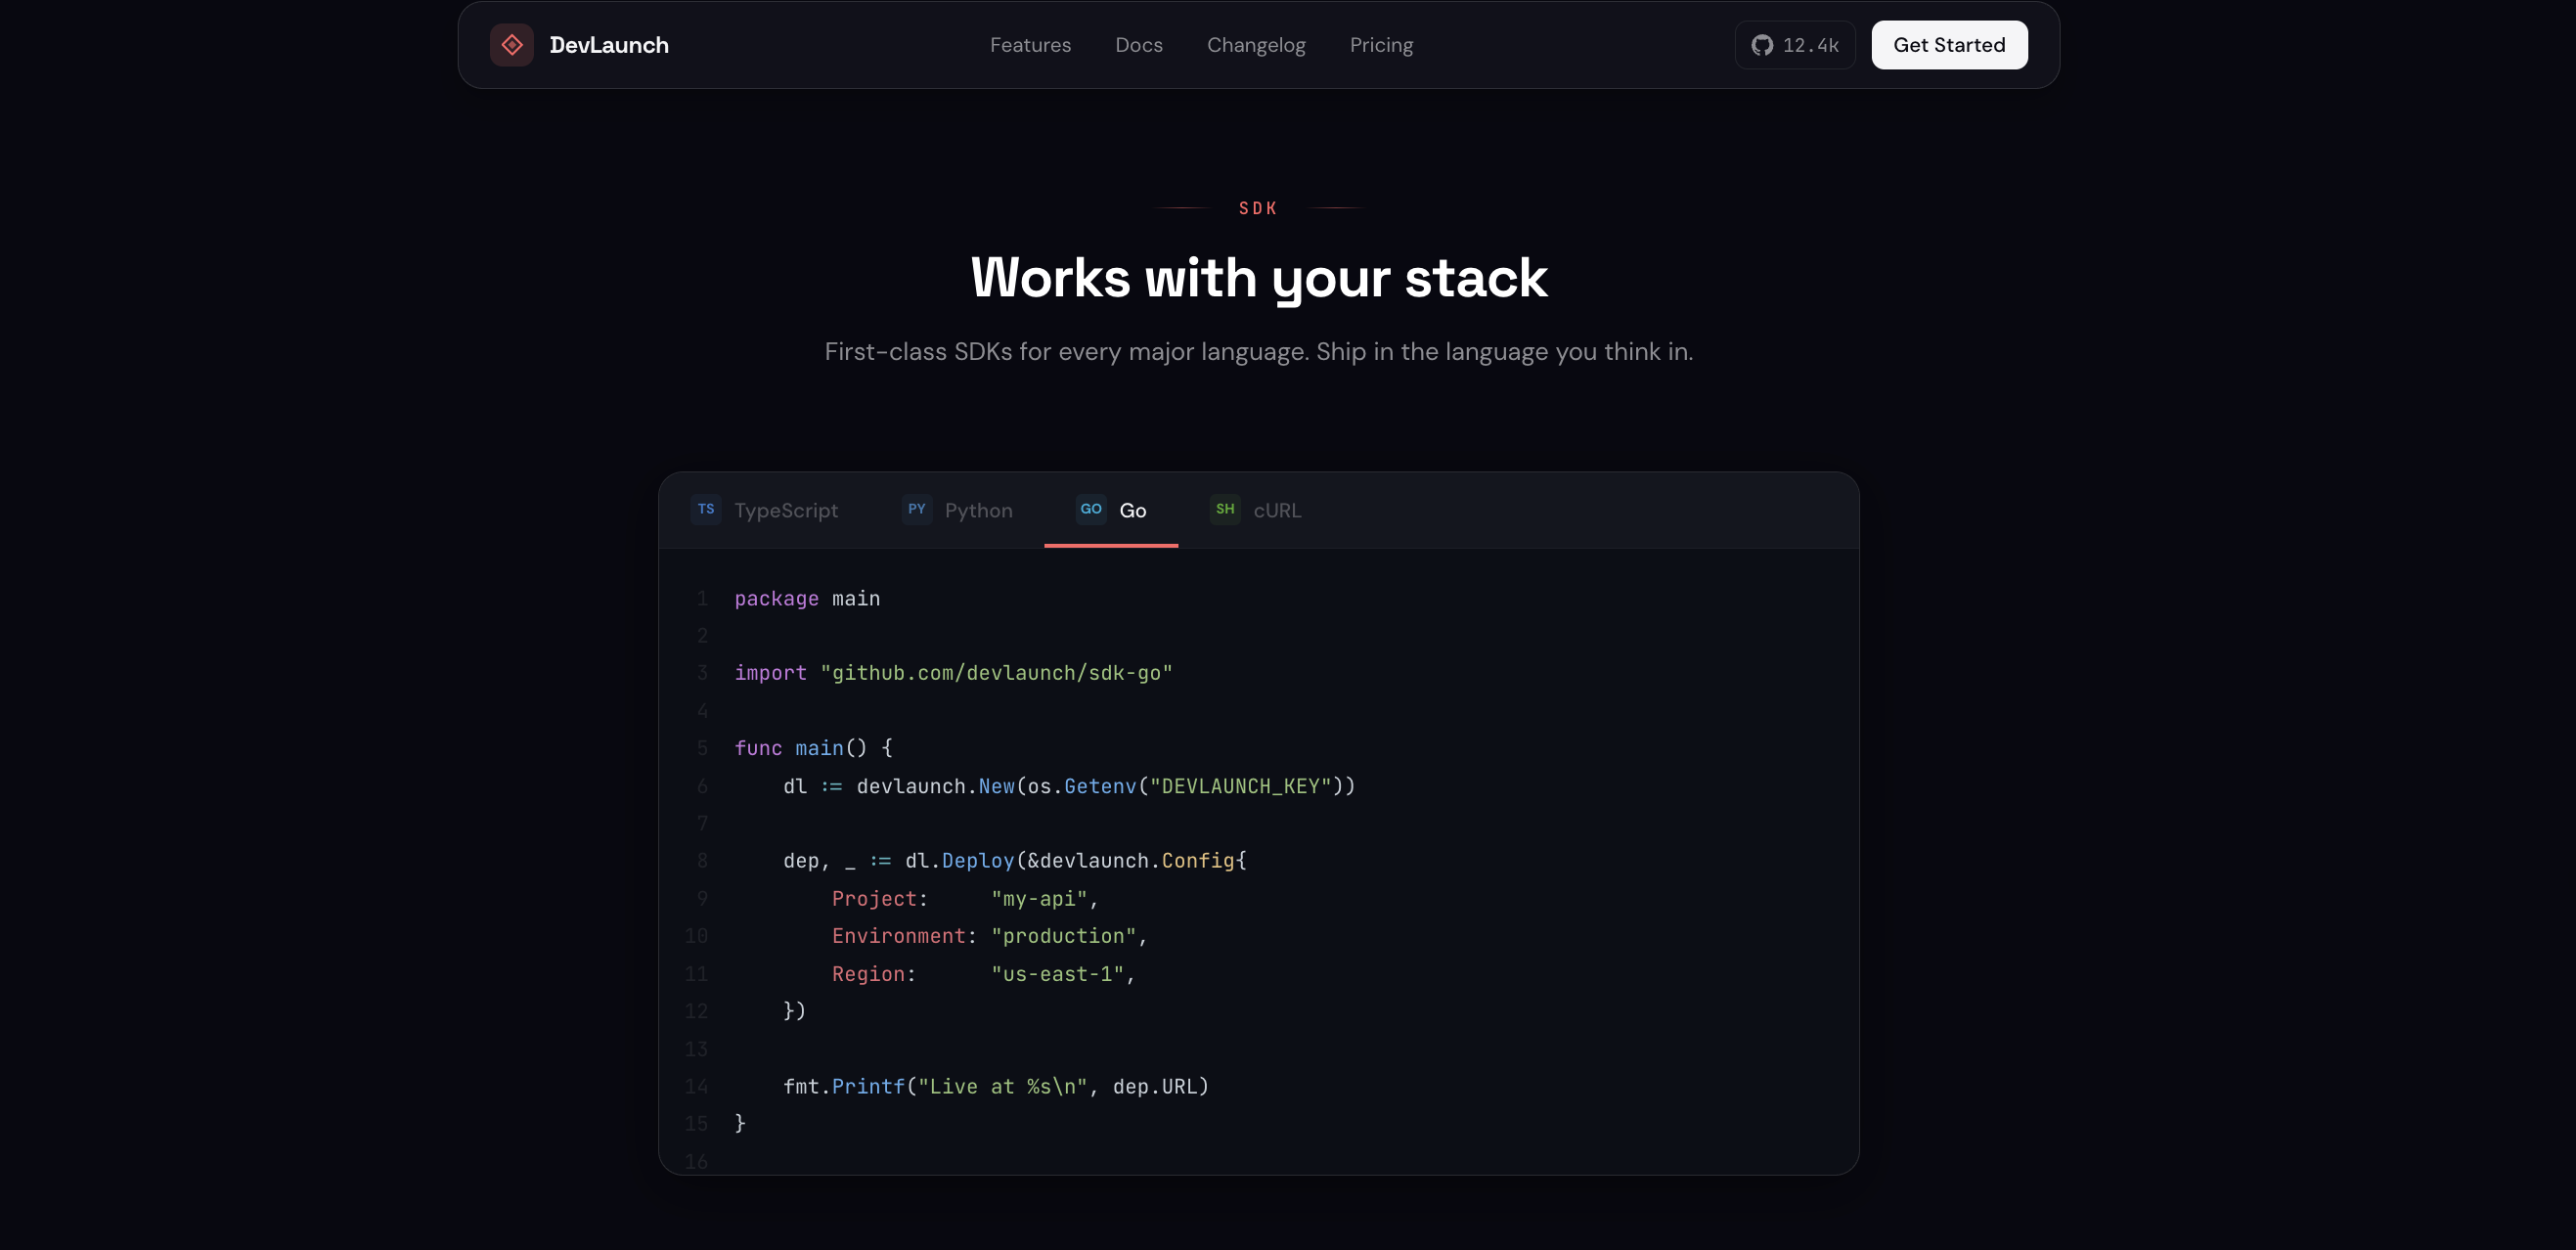The width and height of the screenshot is (2576, 1250).
Task: Select the PY Python language icon
Action: click(916, 510)
